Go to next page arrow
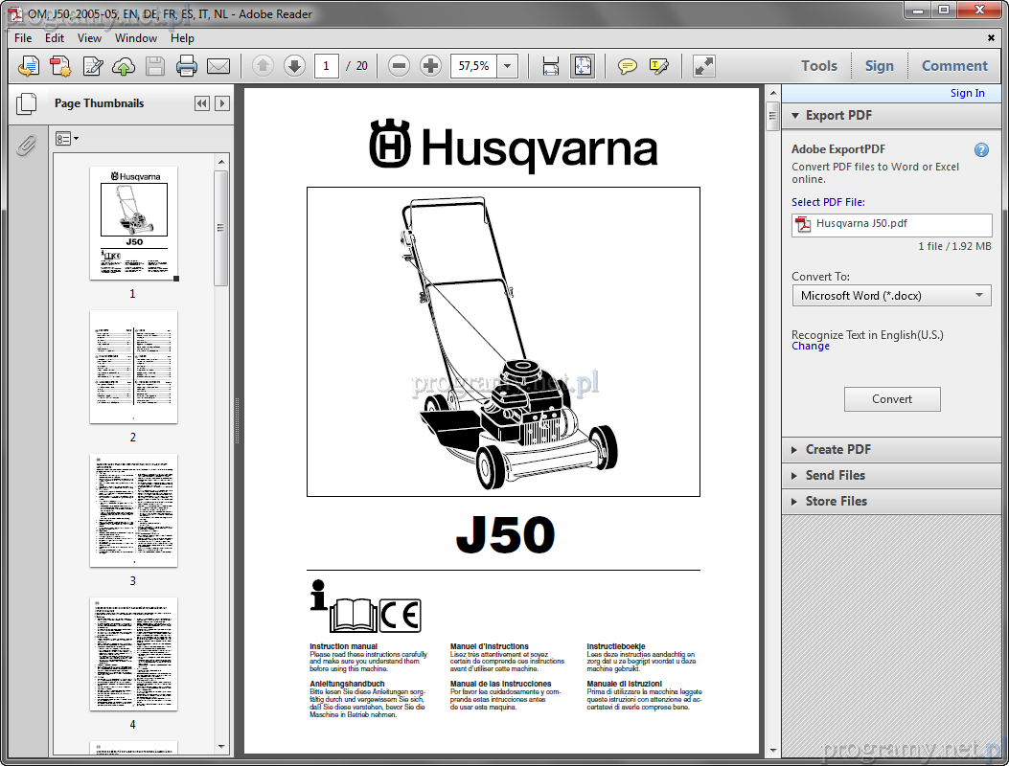 pos(294,66)
